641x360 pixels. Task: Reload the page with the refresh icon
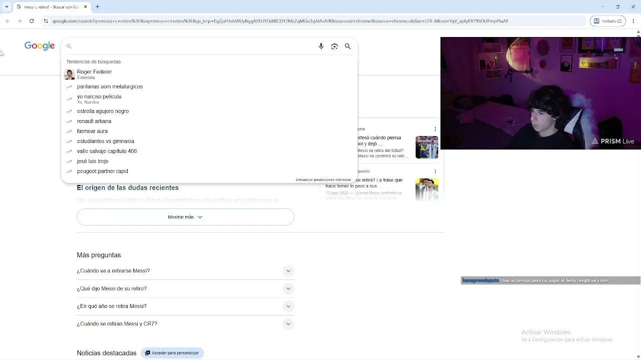pos(32,21)
